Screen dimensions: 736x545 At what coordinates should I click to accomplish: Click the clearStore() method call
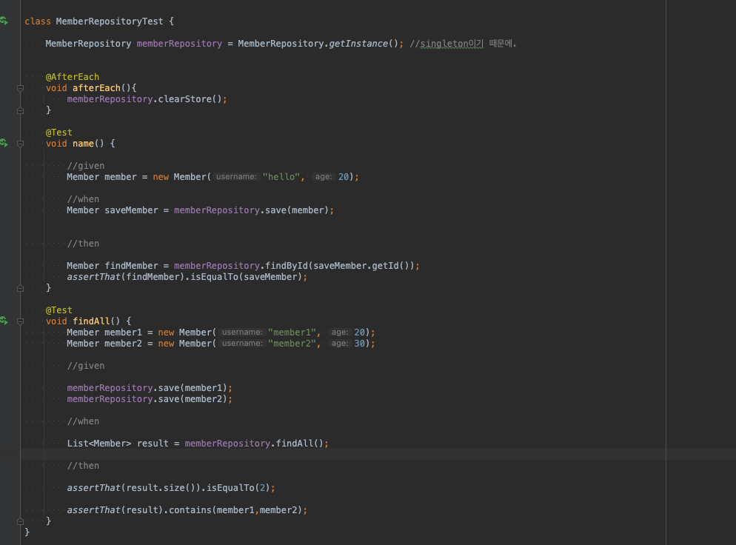(190, 99)
